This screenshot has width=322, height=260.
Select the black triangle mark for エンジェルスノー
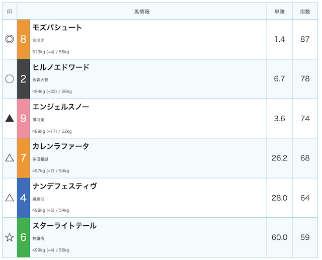pyautogui.click(x=10, y=118)
